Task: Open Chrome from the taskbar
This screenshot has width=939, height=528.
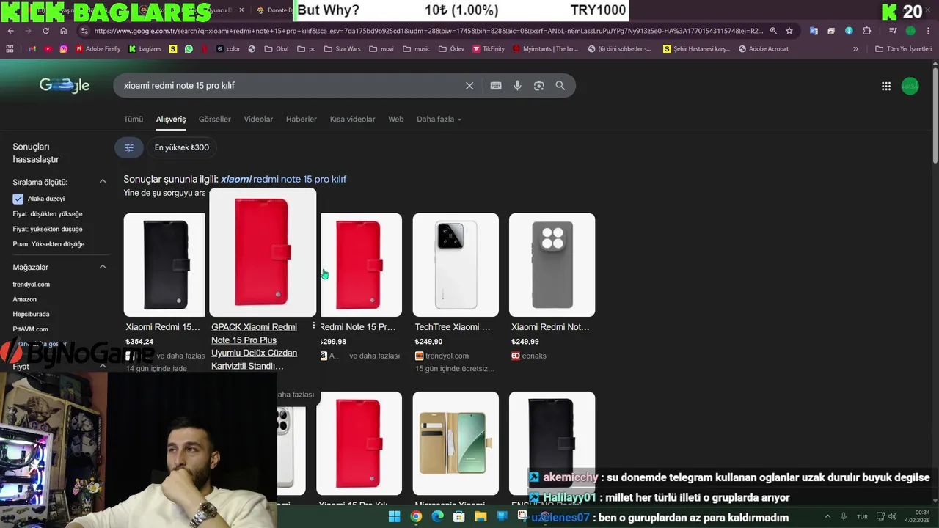Action: point(416,516)
